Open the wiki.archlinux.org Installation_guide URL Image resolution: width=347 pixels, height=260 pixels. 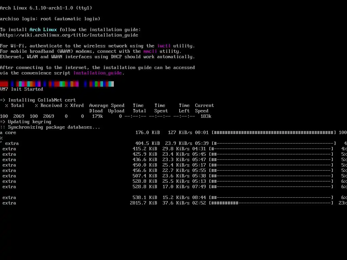tap(69, 35)
